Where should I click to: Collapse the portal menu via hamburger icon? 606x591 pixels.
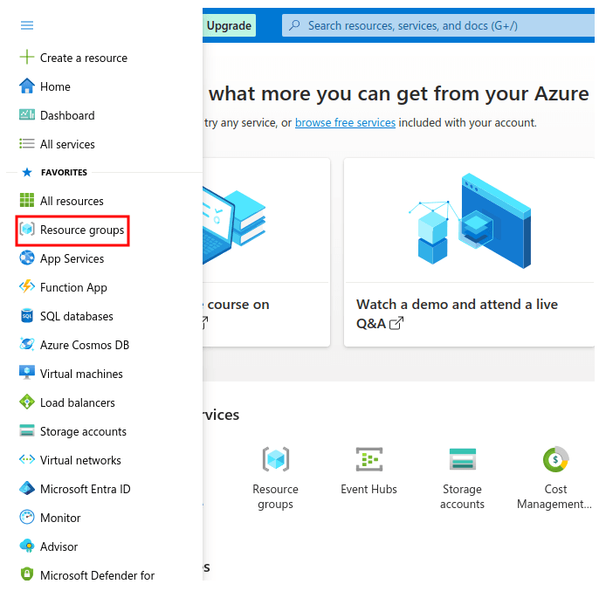point(27,25)
